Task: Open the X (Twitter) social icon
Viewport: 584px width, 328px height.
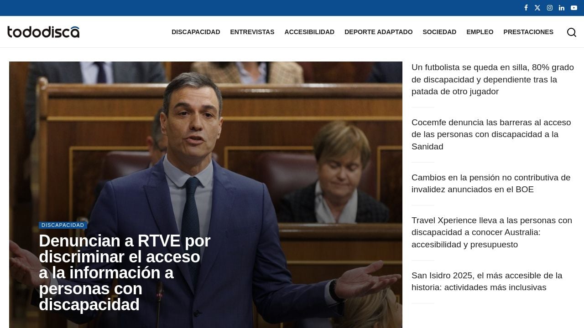Action: tap(537, 8)
